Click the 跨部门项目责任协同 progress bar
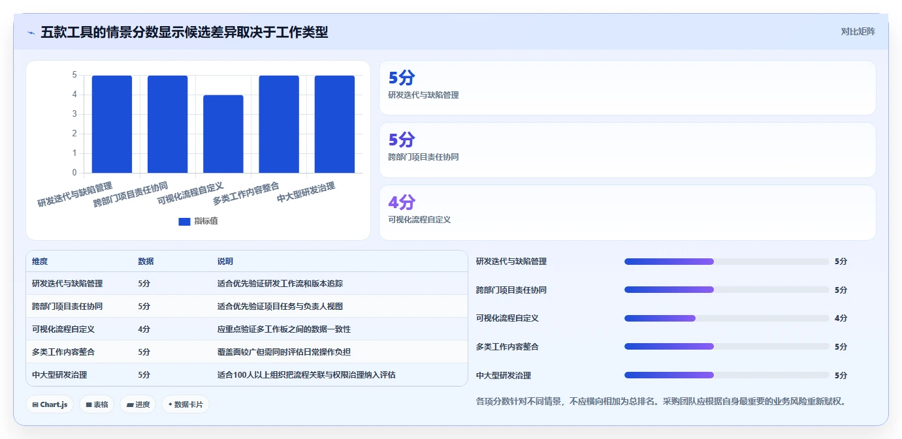Viewport: 902px width, 439px height. pos(726,290)
